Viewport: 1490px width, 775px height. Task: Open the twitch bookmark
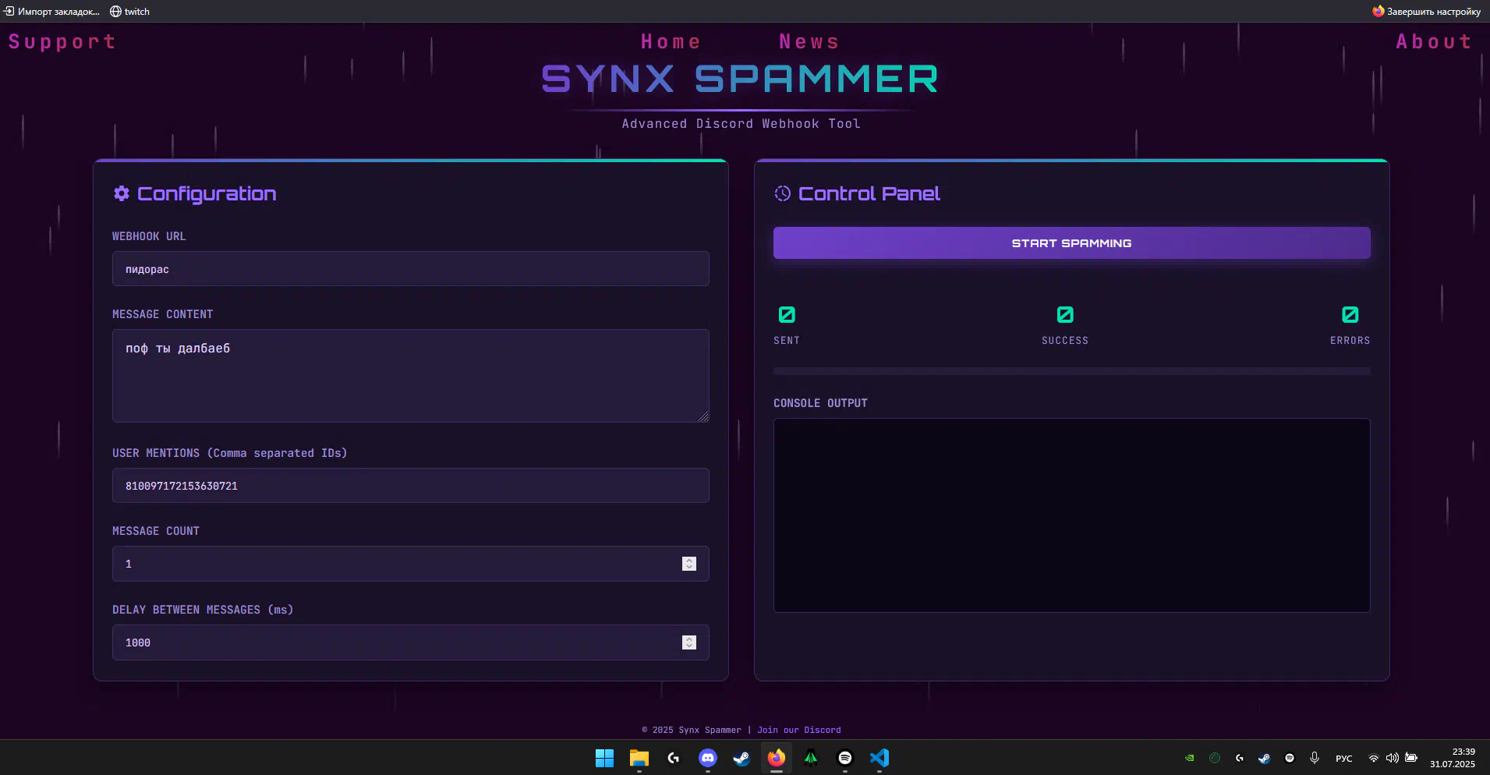(x=129, y=12)
